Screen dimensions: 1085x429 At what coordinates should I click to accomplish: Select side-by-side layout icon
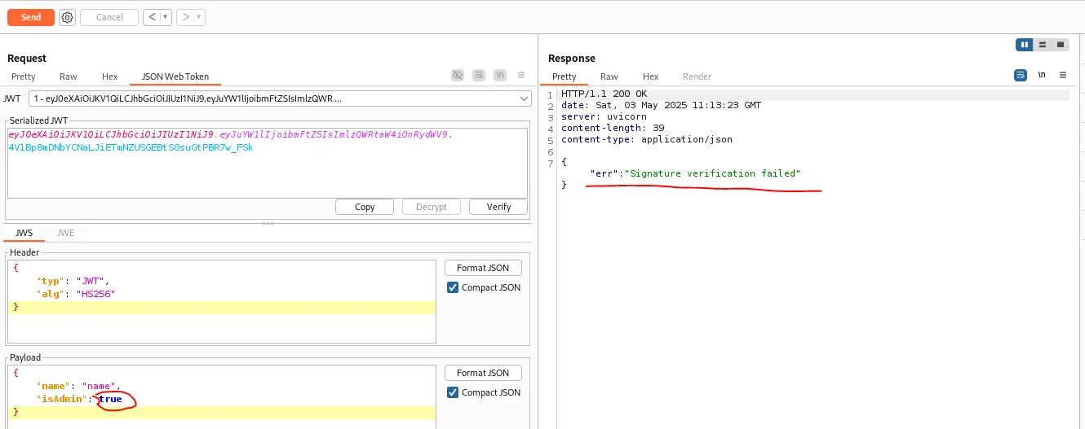click(x=1024, y=45)
